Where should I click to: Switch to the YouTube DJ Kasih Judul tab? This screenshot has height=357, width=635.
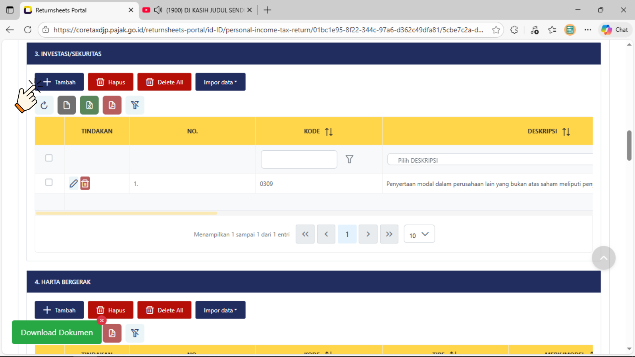[x=198, y=10]
